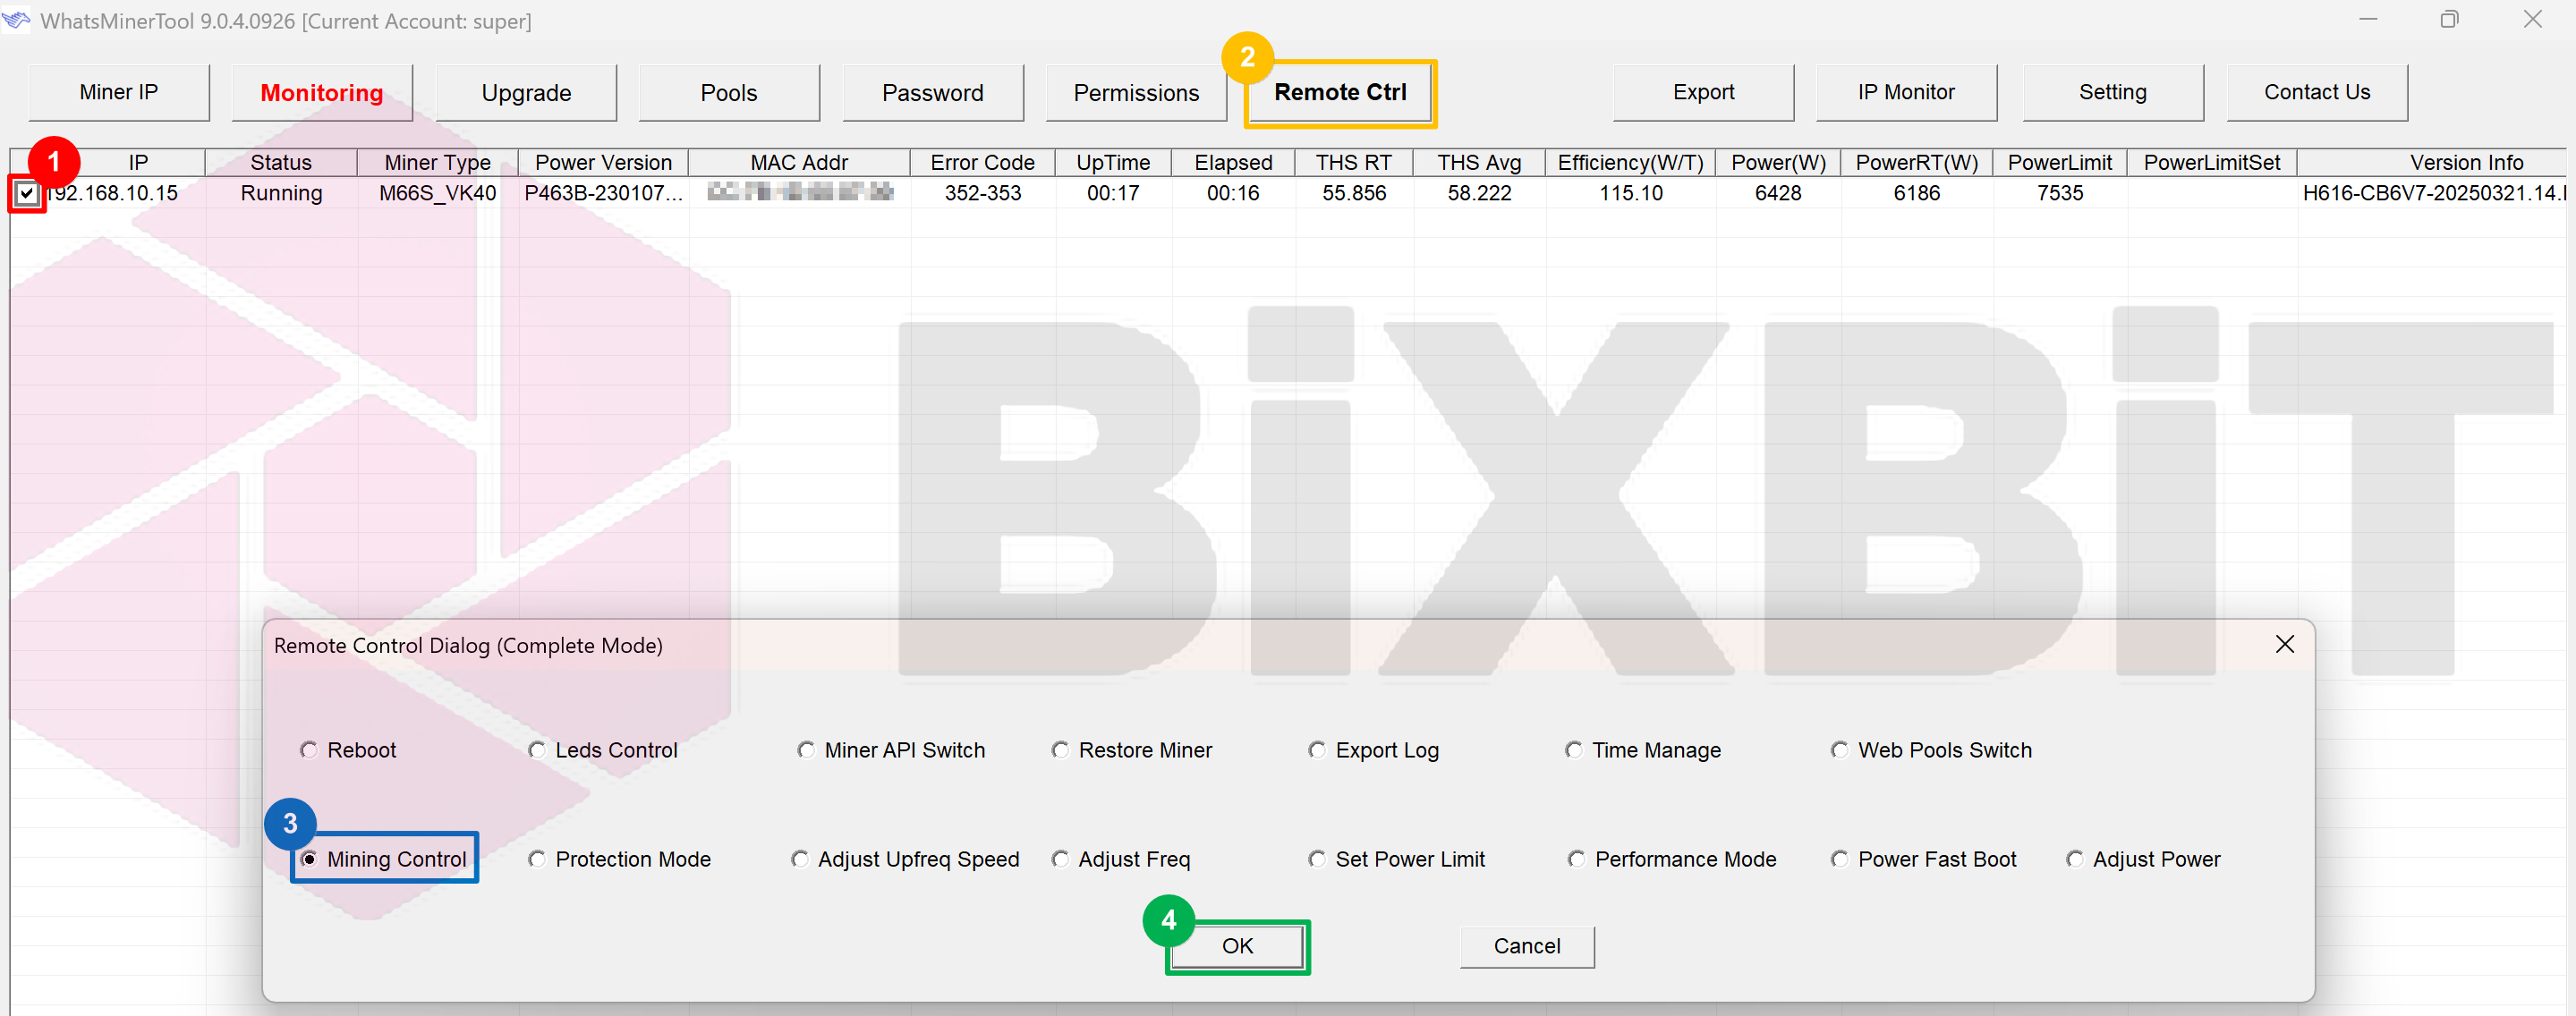Click the M66S_VK40 miner type cell
Viewport: 2576px width, 1016px height.
pos(438,193)
